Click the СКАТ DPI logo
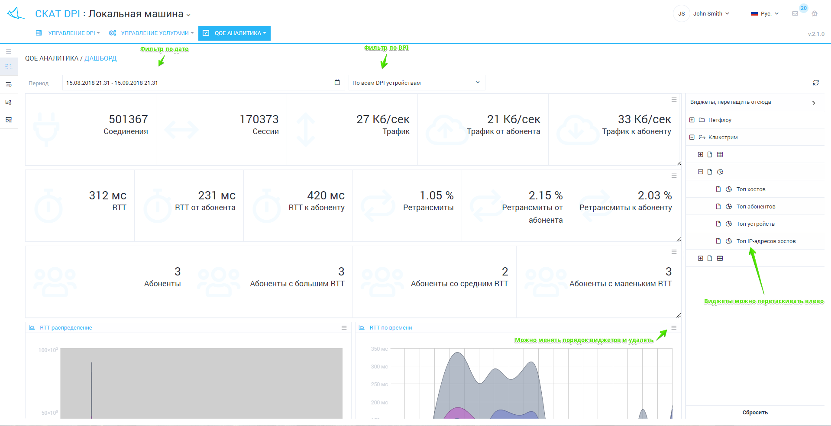The height and width of the screenshot is (426, 831). click(16, 13)
